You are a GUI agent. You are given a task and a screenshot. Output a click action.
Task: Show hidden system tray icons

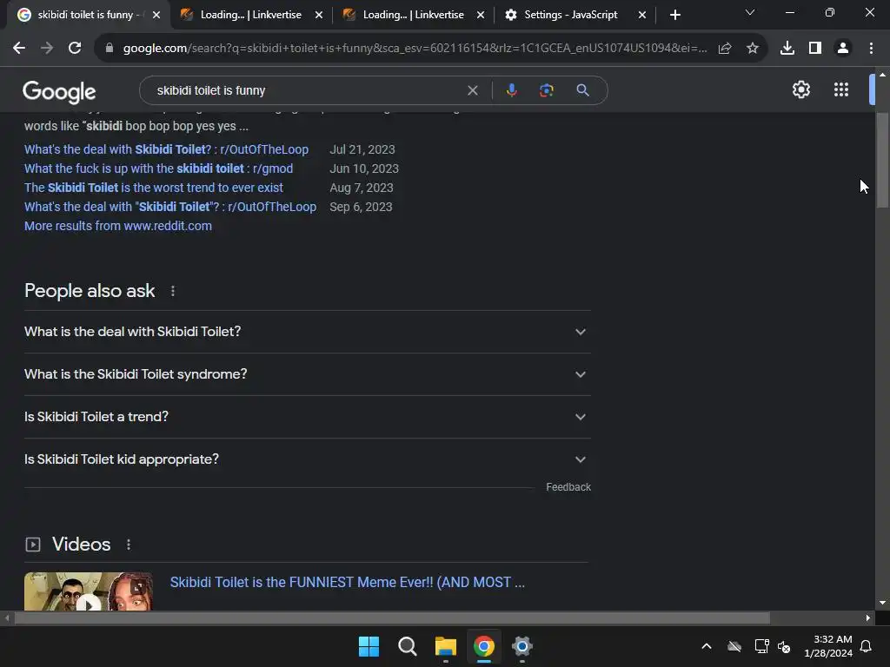click(707, 646)
